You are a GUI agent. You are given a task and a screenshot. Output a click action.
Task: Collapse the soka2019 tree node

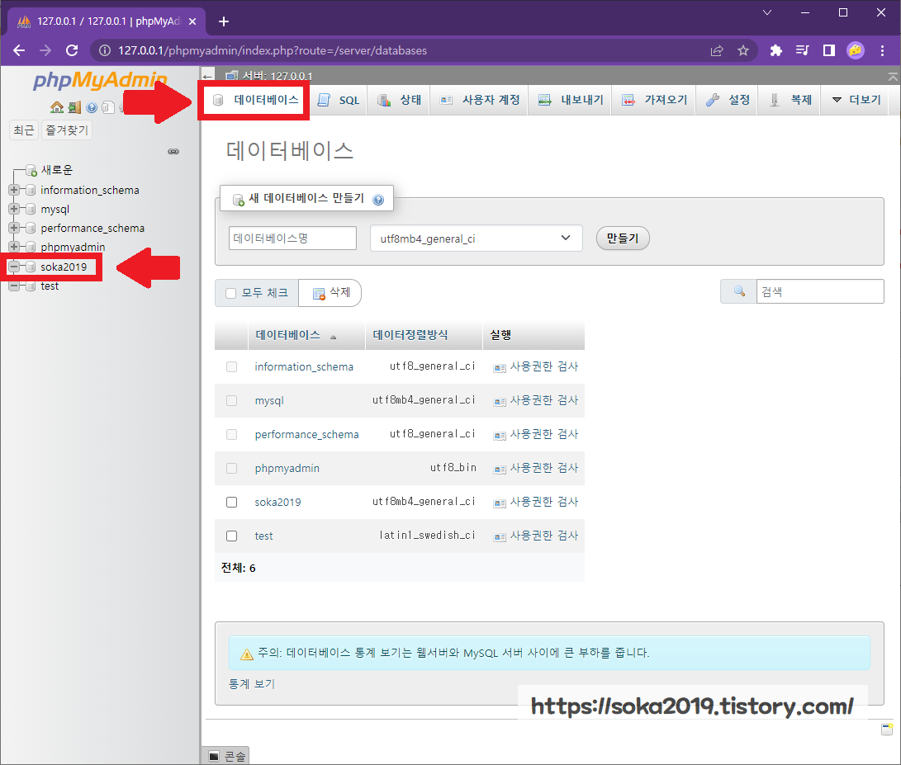(x=14, y=267)
